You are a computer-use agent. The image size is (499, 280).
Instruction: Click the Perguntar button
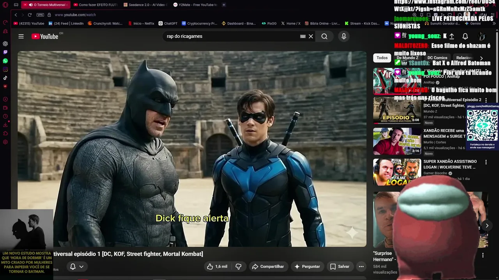(307, 266)
